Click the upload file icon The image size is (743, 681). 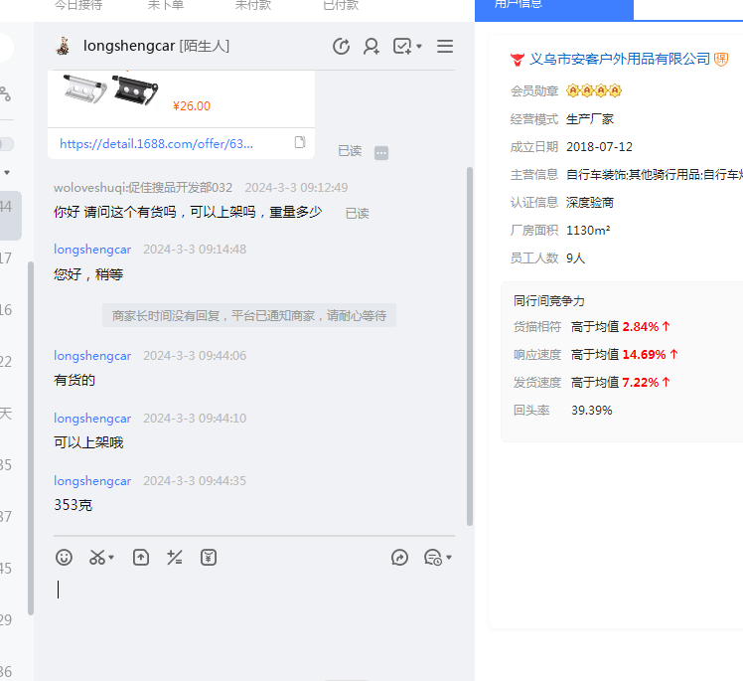(x=141, y=558)
